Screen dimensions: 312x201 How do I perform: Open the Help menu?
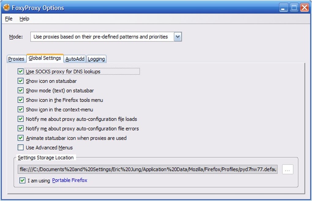24,19
